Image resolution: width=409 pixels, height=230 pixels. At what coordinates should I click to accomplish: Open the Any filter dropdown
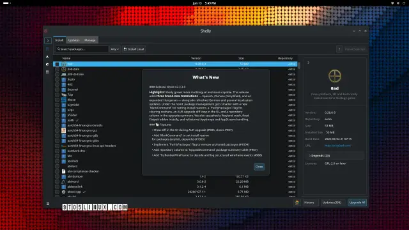(x=115, y=49)
